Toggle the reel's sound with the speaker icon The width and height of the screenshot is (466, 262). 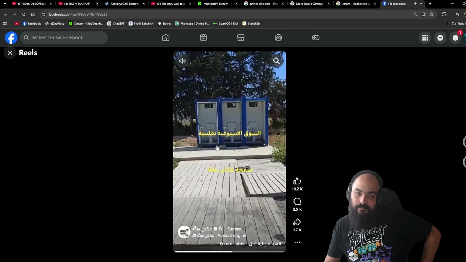(182, 61)
